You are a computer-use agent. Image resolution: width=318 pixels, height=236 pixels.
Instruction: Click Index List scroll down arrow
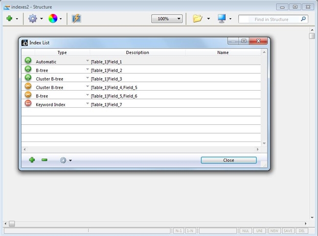tap(264, 143)
